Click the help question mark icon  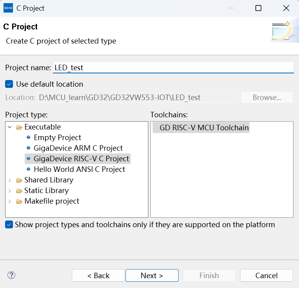pos(11,275)
